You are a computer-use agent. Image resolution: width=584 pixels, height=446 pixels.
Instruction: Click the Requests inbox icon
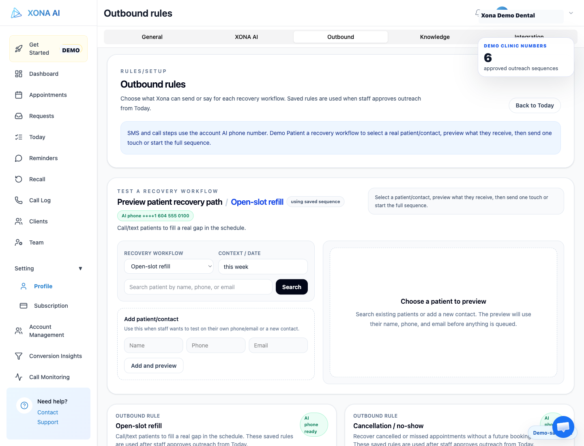click(19, 116)
